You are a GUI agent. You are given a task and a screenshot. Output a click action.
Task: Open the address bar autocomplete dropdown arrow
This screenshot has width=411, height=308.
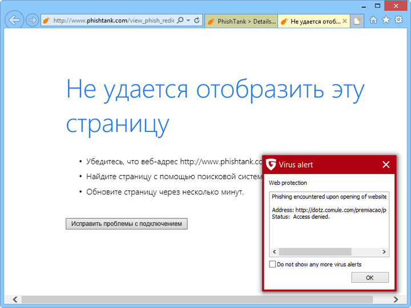188,20
